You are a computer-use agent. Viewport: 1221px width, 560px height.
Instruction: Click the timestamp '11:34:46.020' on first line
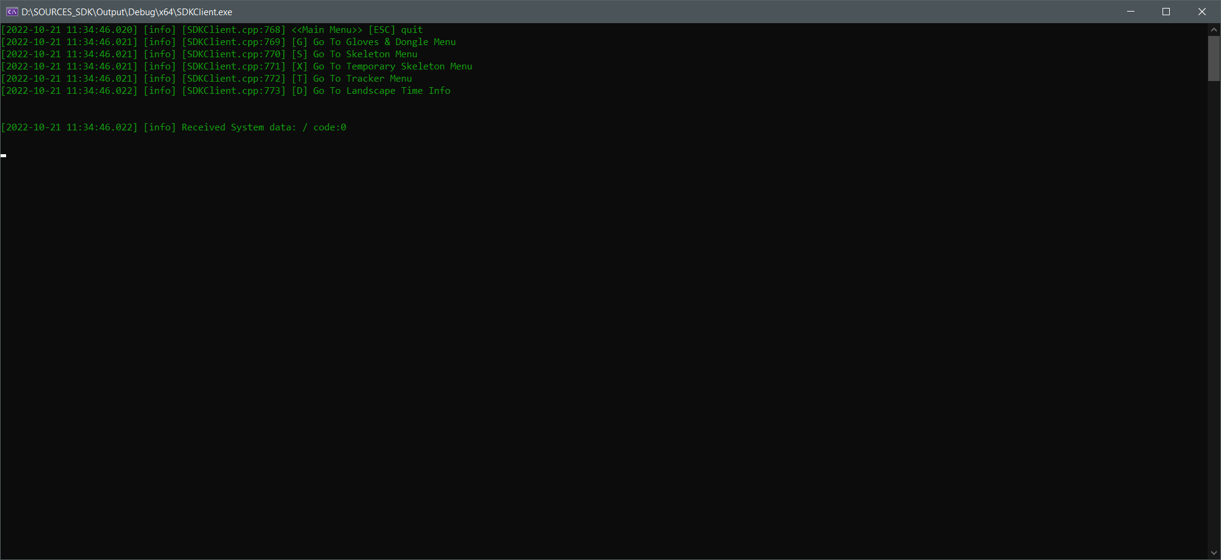[99, 30]
